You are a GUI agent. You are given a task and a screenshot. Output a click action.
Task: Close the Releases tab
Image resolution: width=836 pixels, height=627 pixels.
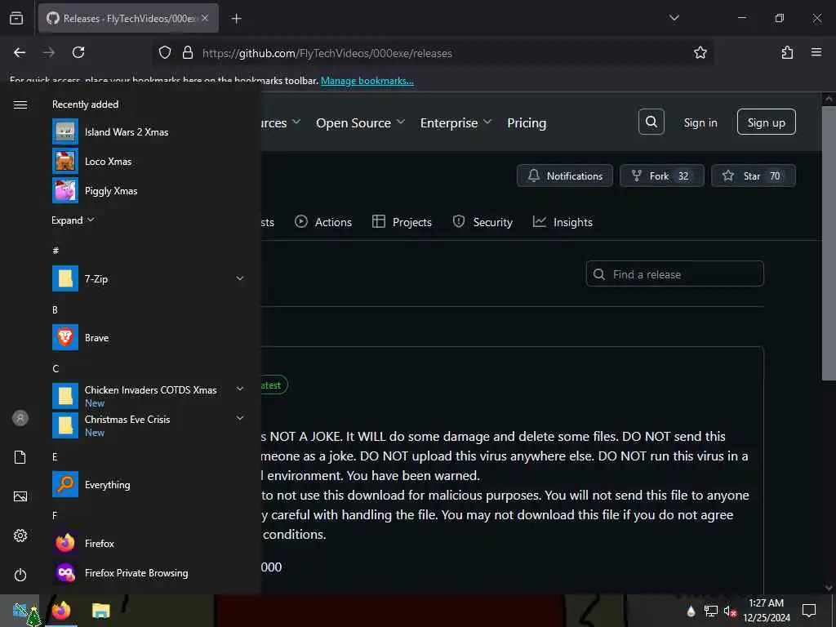coord(205,18)
